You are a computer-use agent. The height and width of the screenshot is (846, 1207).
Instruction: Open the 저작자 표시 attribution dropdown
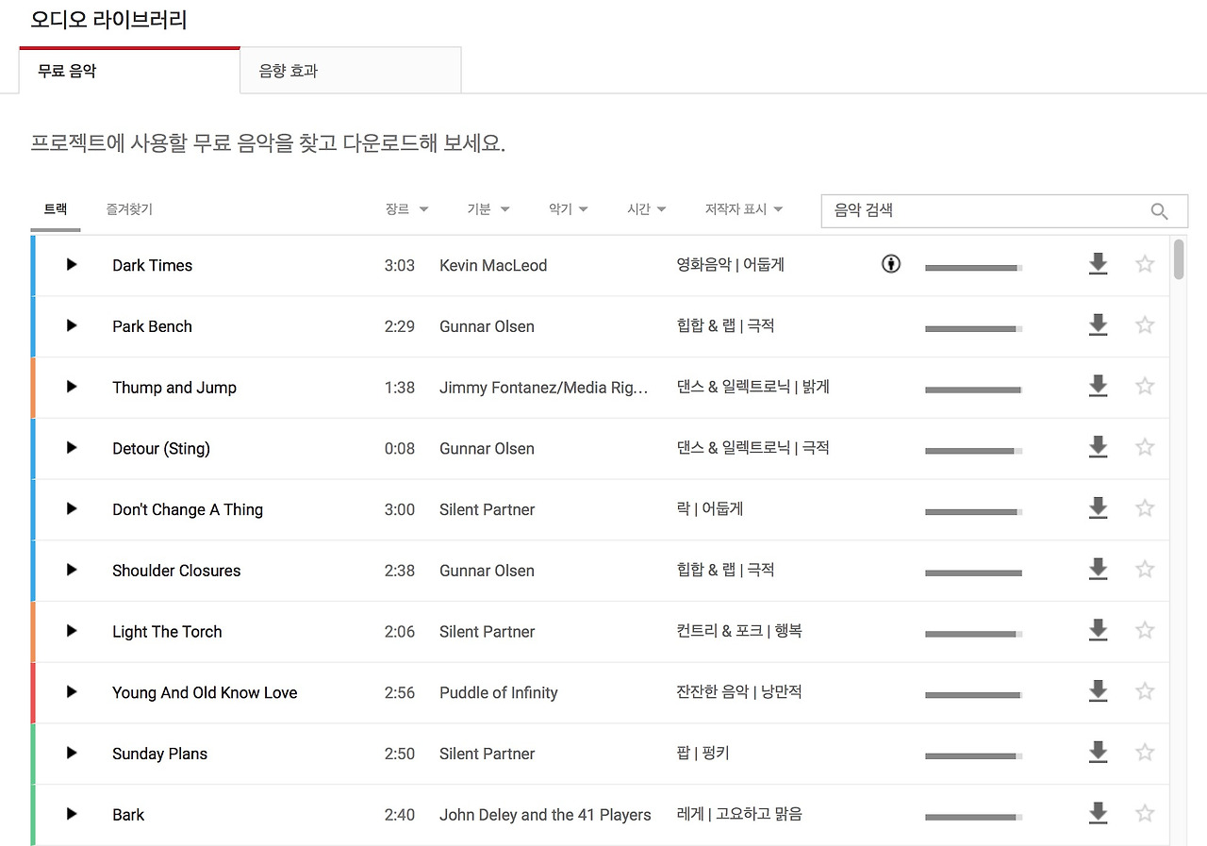pos(744,209)
